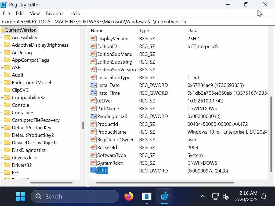Click the tree pane vertical scrollbar thumb
Image resolution: width=275 pixels, height=206 pixels.
pyautogui.click(x=83, y=125)
